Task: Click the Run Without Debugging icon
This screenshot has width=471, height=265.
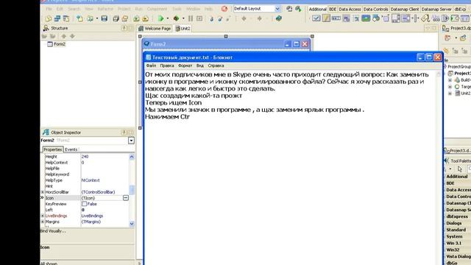Action: (176, 18)
